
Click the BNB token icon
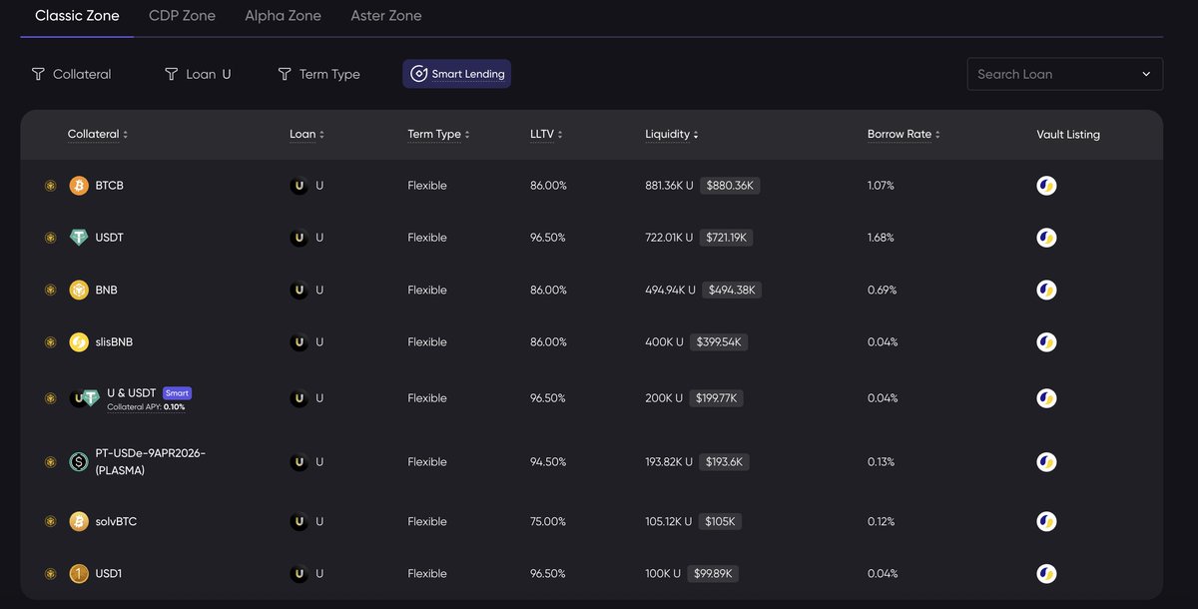79,290
